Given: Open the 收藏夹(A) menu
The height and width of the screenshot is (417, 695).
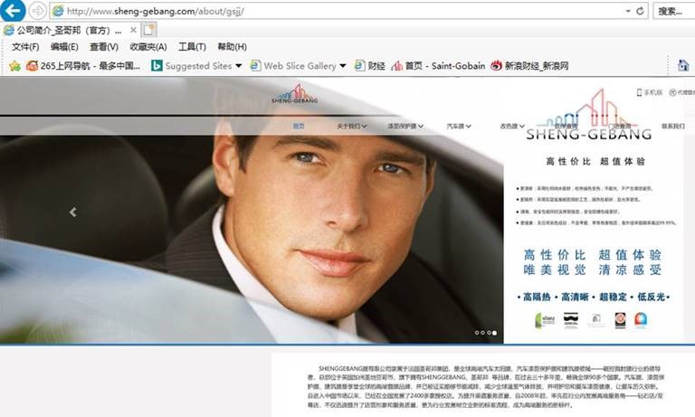Looking at the screenshot, I should 148,47.
